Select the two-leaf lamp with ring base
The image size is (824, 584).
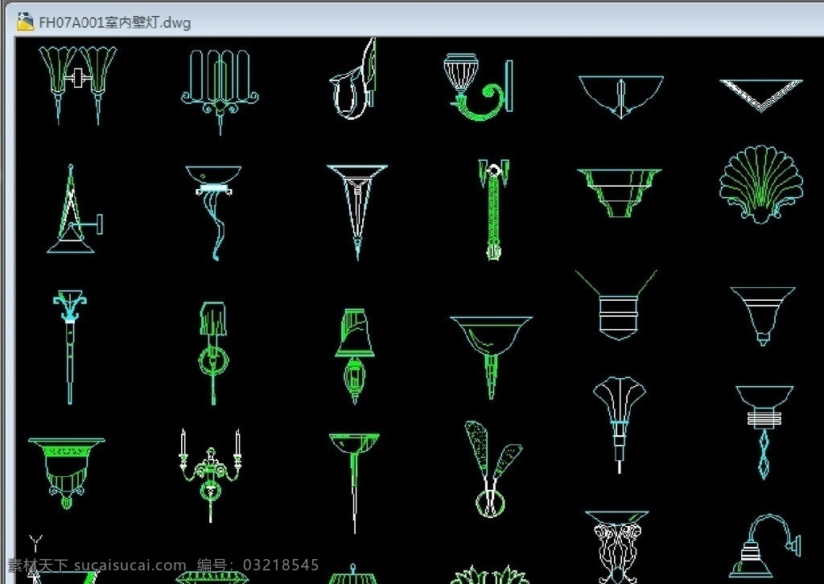point(493,469)
